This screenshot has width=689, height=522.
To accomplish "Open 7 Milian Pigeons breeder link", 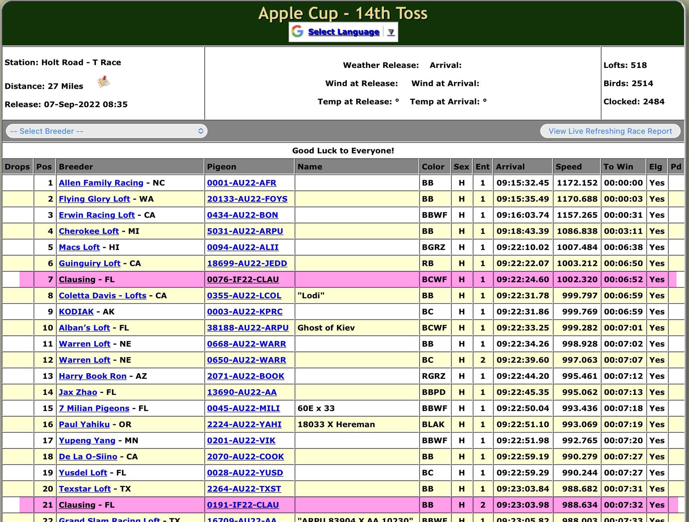I will 94,408.
